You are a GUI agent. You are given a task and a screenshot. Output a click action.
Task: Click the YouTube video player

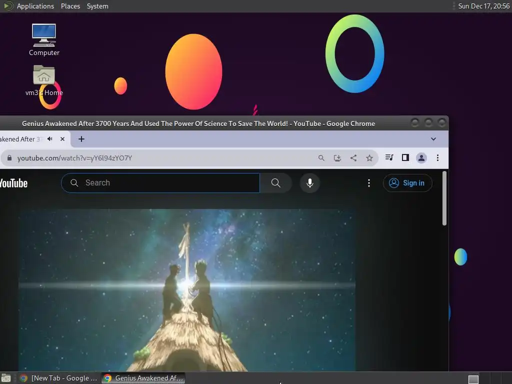click(x=187, y=290)
